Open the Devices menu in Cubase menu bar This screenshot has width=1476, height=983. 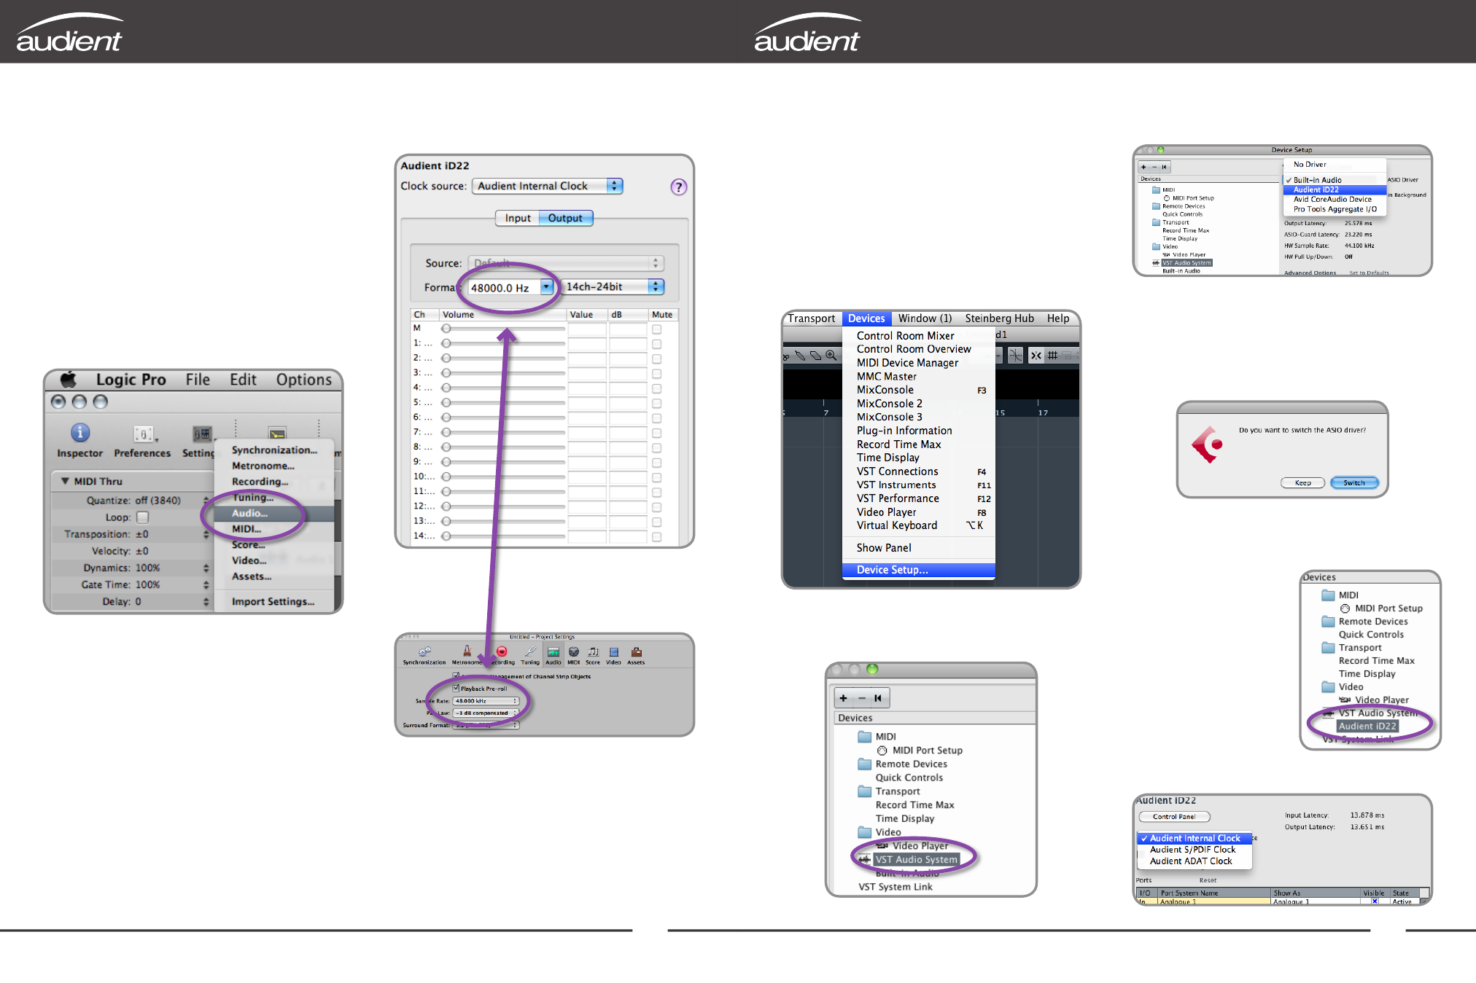pyautogui.click(x=866, y=318)
